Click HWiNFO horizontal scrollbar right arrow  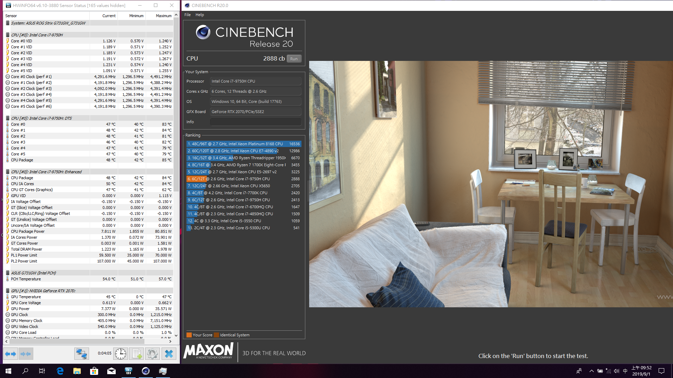(170, 341)
